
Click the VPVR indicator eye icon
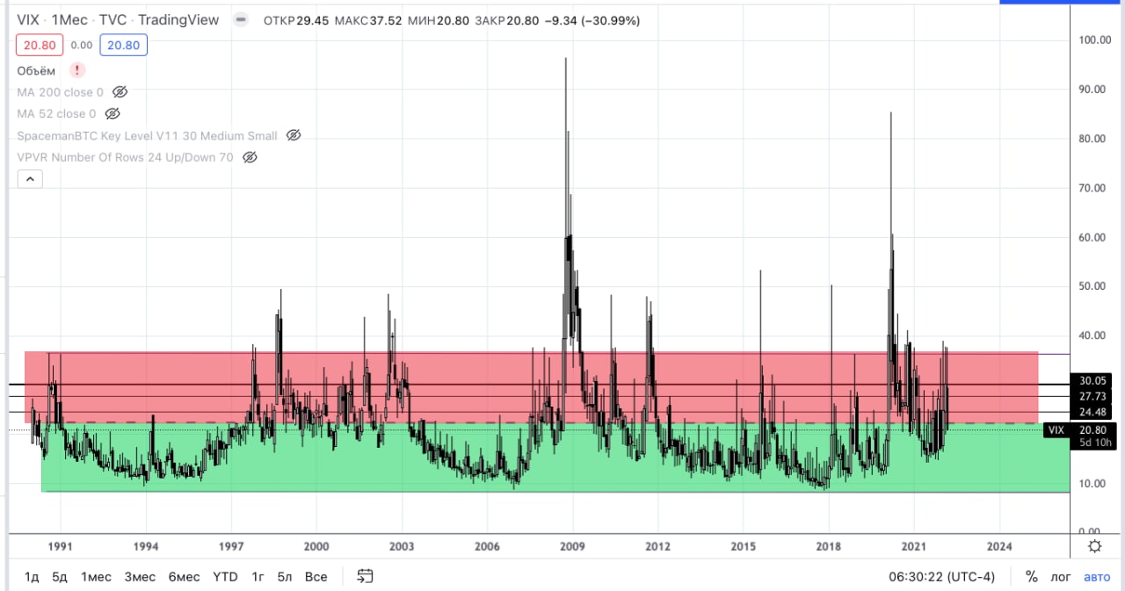(x=250, y=158)
